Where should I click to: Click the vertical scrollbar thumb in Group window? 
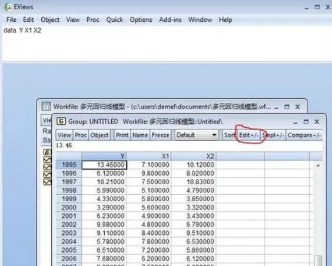click(x=318, y=260)
